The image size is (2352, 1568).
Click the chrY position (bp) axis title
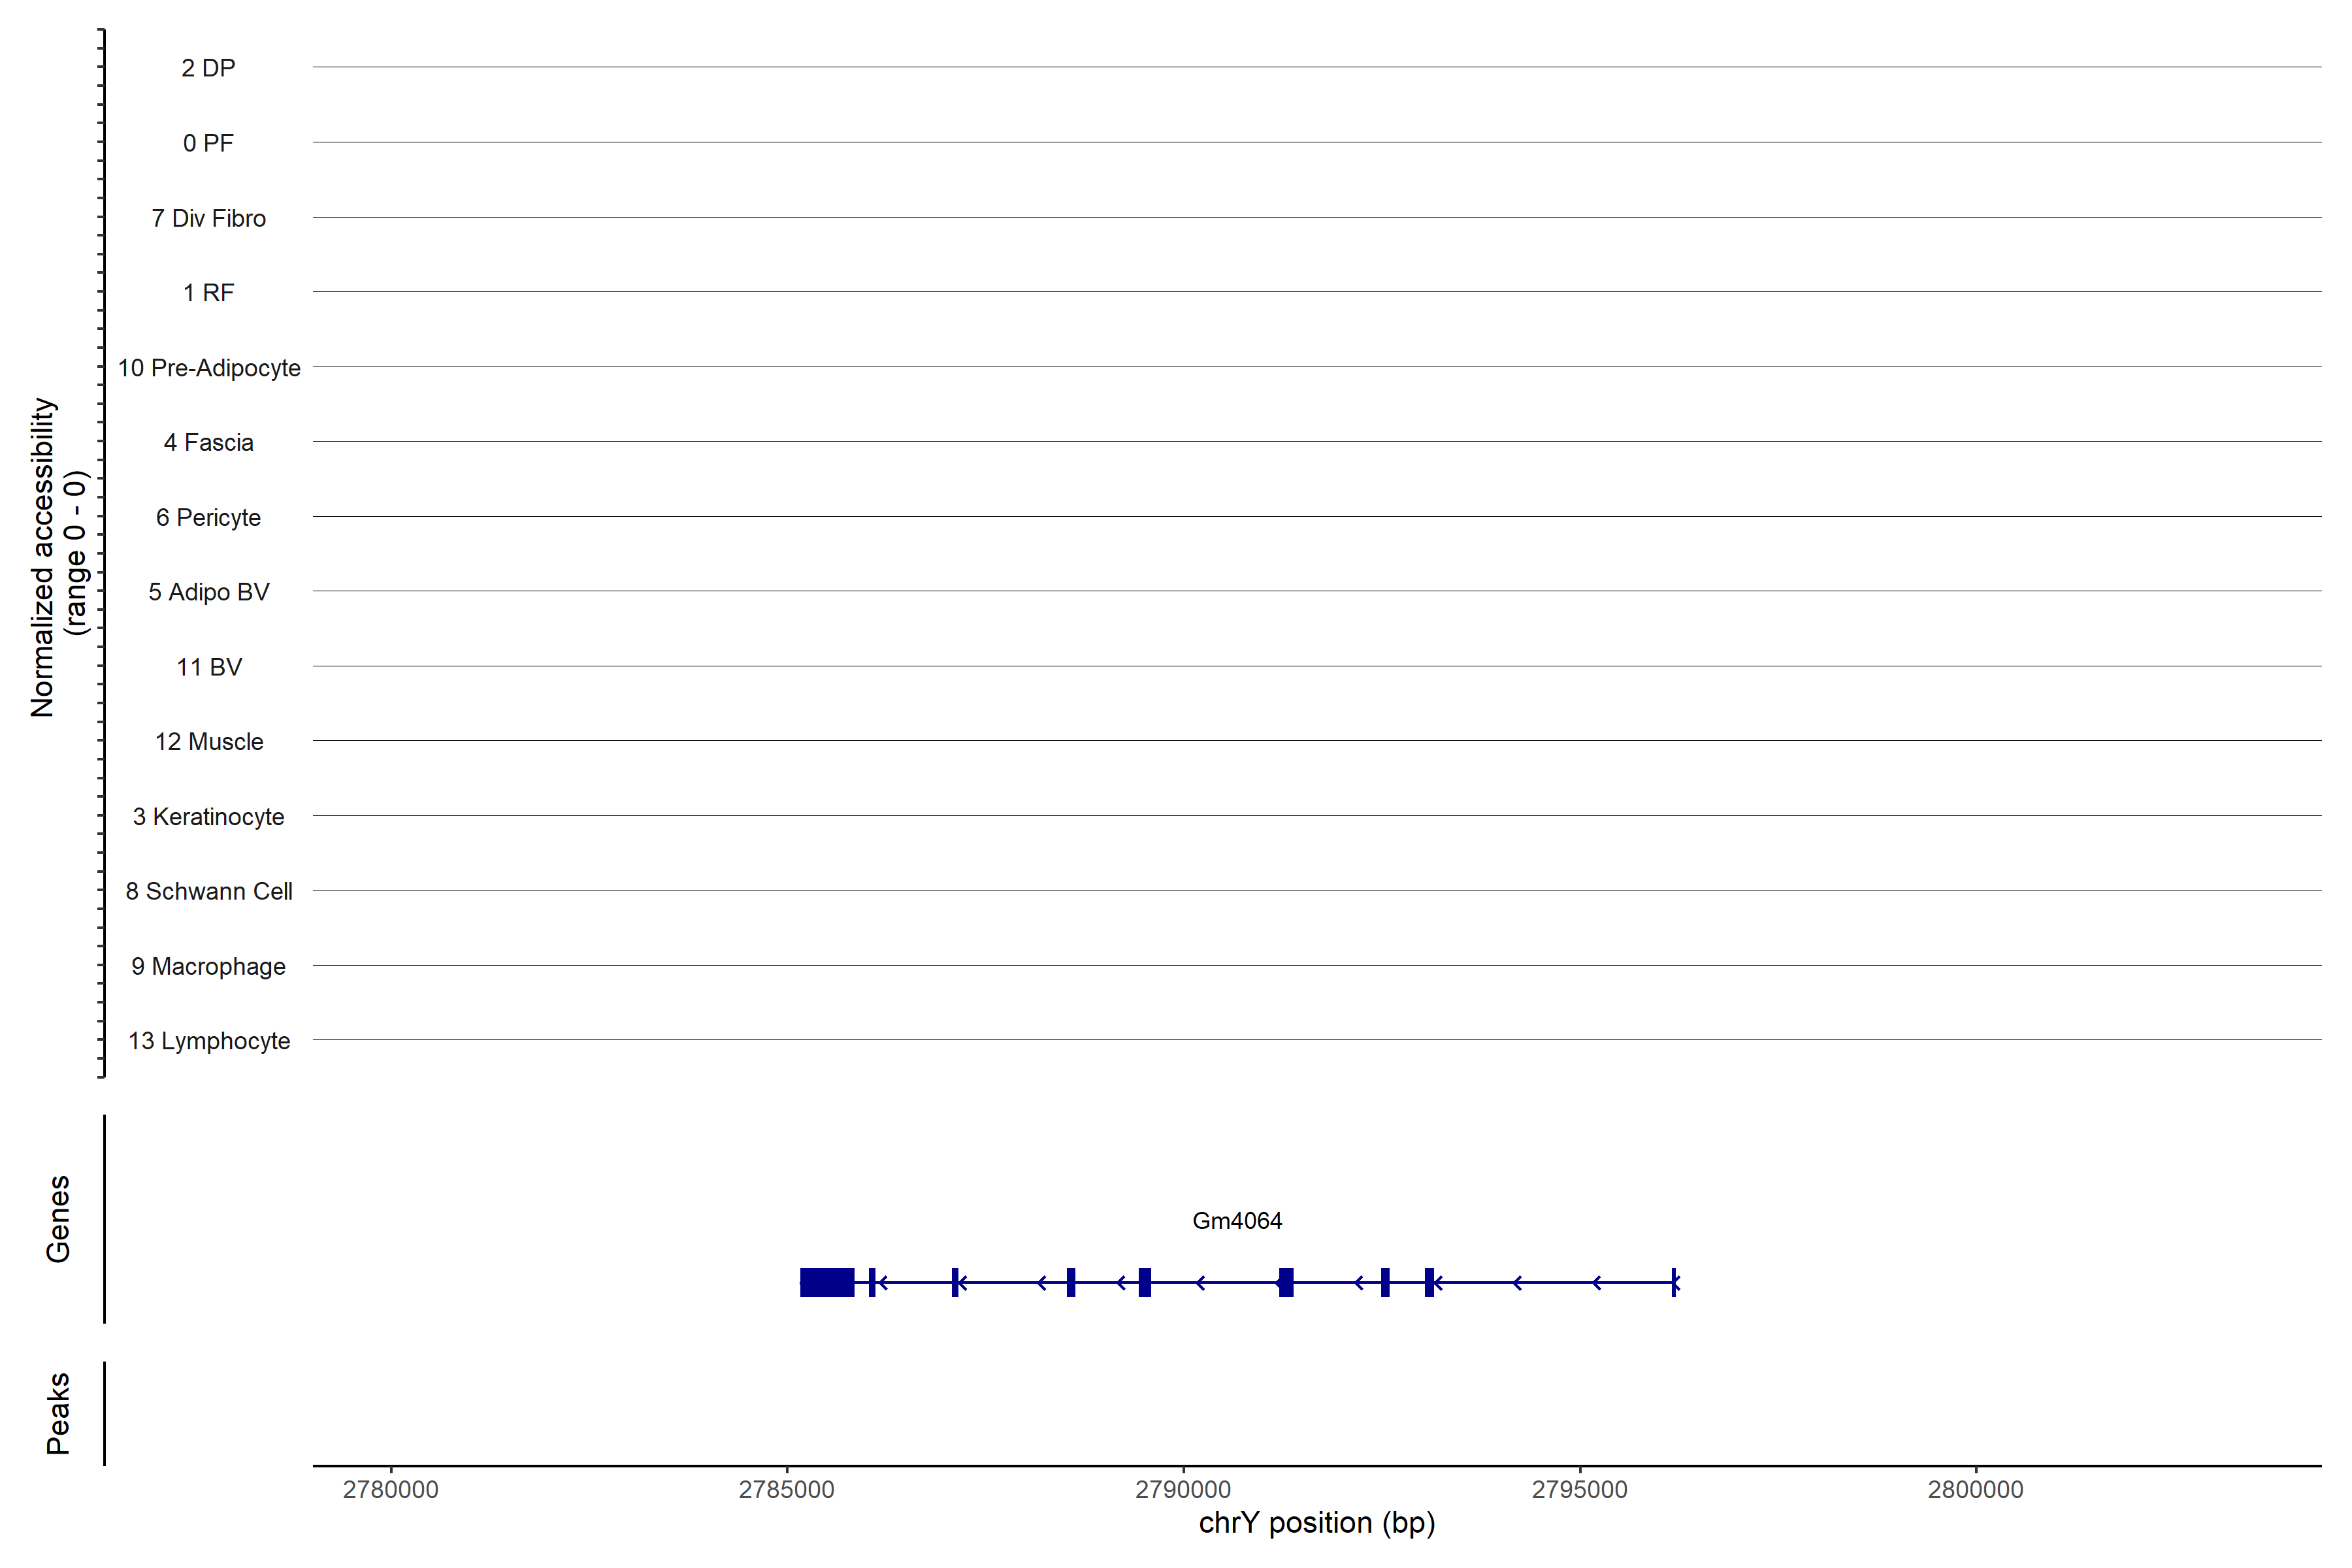pyautogui.click(x=1316, y=1523)
